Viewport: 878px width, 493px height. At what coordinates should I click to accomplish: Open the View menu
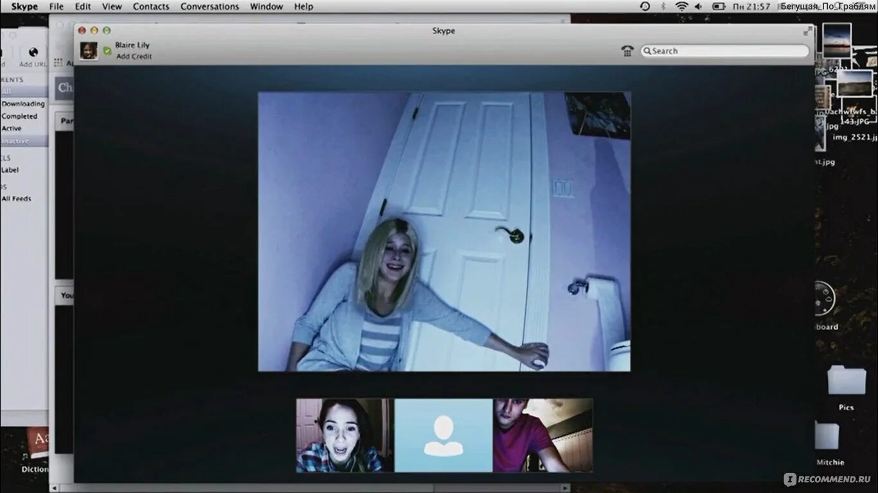point(112,6)
